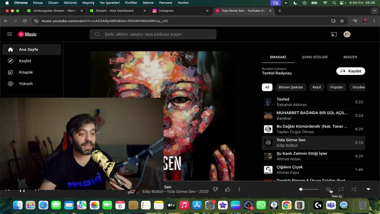Play Çiğdem Çiçek by Ahmet Kaya
The image size is (380, 214).
point(313,170)
